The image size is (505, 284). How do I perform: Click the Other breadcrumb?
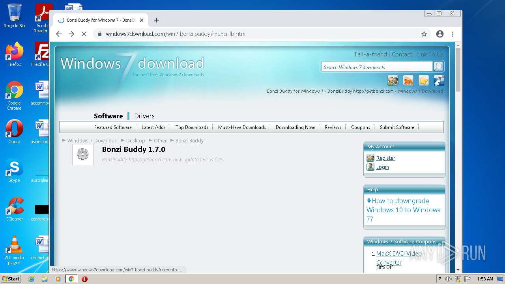160,140
